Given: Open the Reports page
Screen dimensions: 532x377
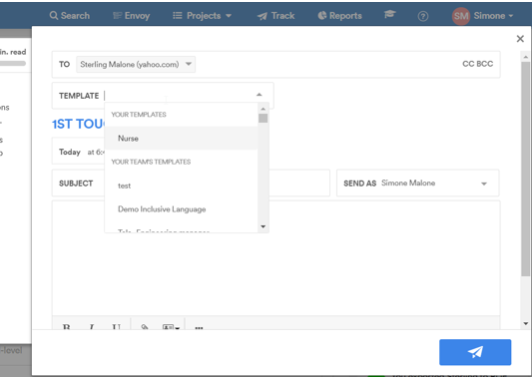Looking at the screenshot, I should [x=339, y=16].
